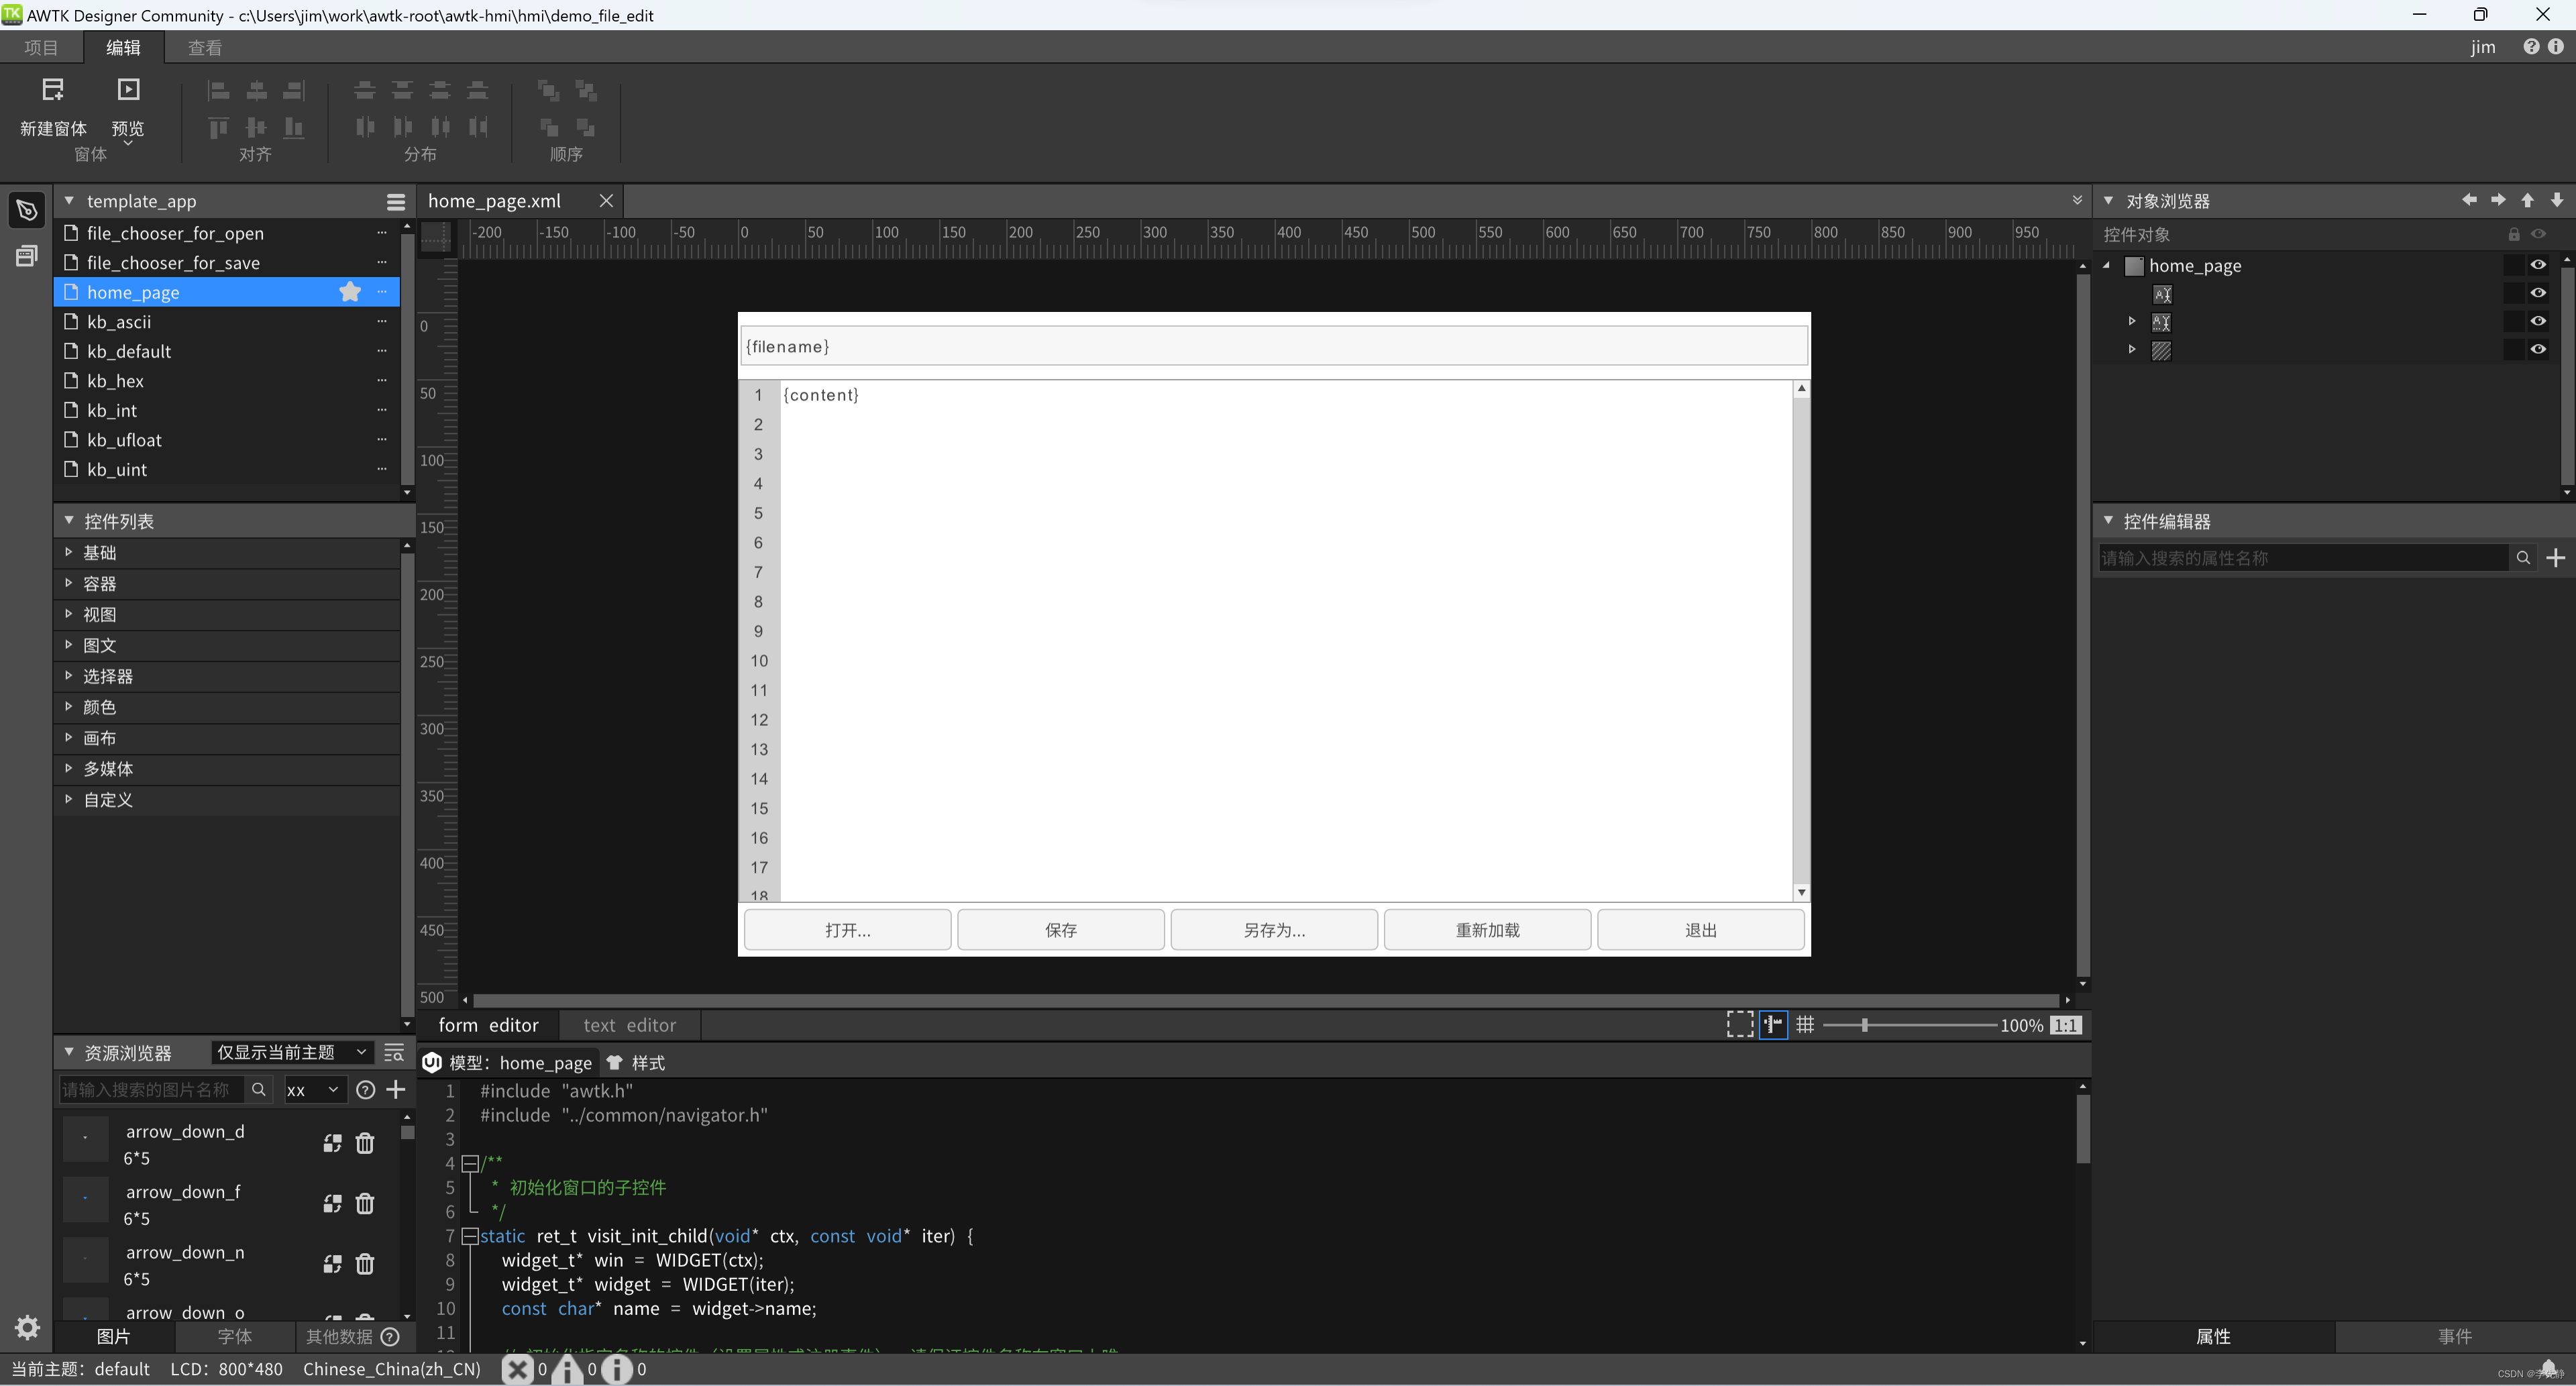Click the move up arrow in object browser

(2527, 200)
